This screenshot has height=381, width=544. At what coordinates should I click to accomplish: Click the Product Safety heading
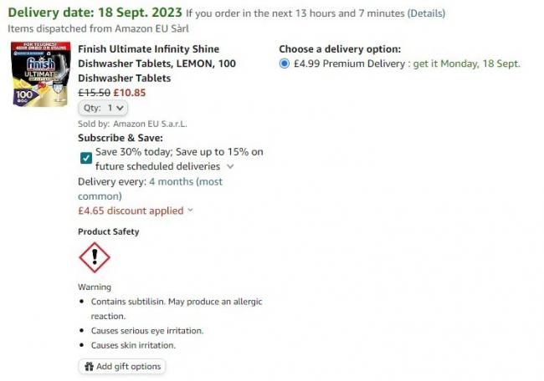(x=109, y=231)
